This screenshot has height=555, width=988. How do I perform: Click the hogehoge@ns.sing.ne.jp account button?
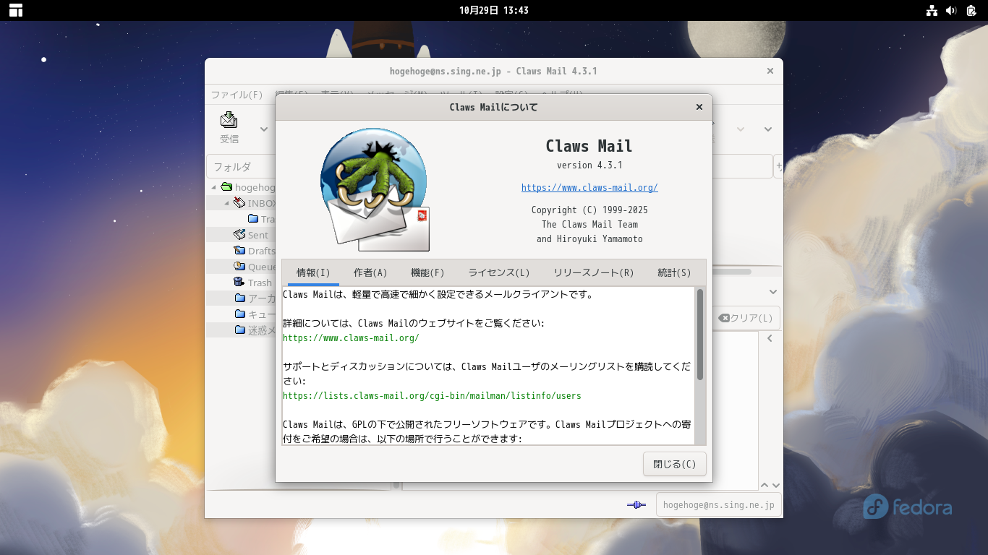pos(718,505)
